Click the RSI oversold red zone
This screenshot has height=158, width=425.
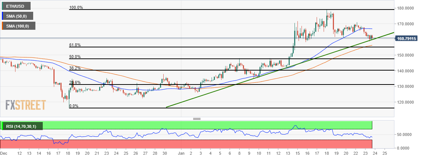click(x=186, y=144)
